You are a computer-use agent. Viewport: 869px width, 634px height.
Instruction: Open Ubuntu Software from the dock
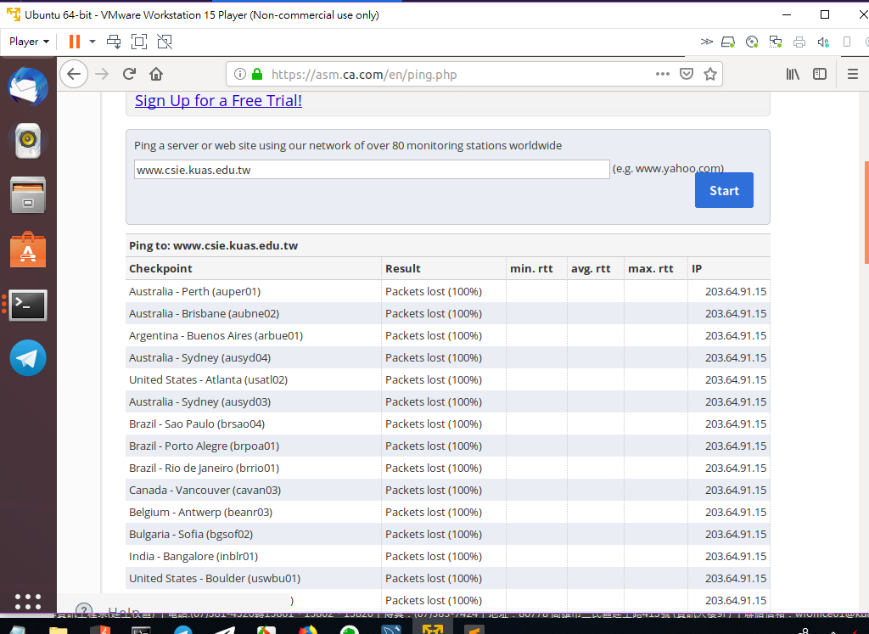(28, 250)
